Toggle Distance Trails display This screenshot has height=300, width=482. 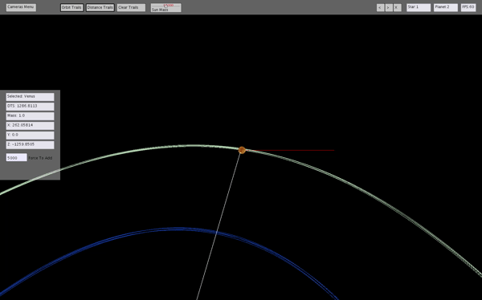pyautogui.click(x=100, y=8)
